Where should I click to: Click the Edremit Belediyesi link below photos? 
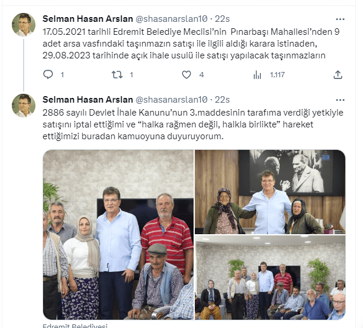click(x=75, y=326)
